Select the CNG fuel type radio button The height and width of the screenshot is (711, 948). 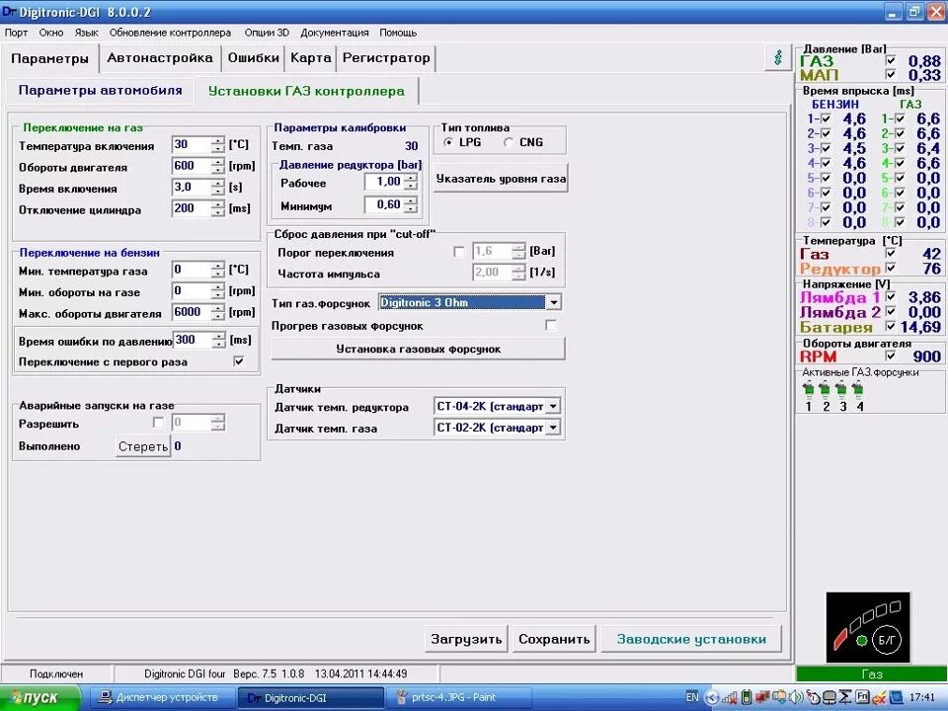pos(509,142)
